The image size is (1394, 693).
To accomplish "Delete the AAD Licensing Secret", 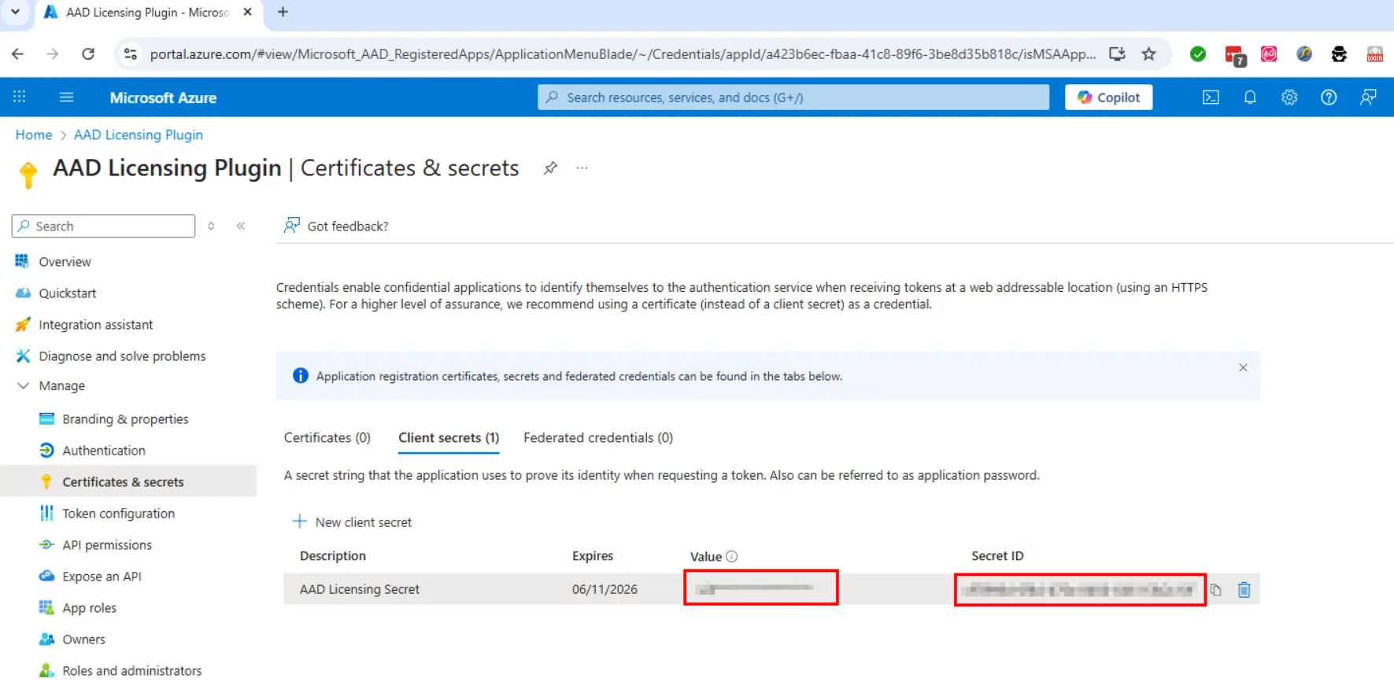I will point(1244,590).
